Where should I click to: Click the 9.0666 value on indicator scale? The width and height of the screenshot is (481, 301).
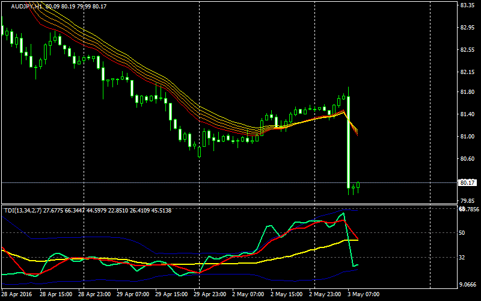[467, 284]
